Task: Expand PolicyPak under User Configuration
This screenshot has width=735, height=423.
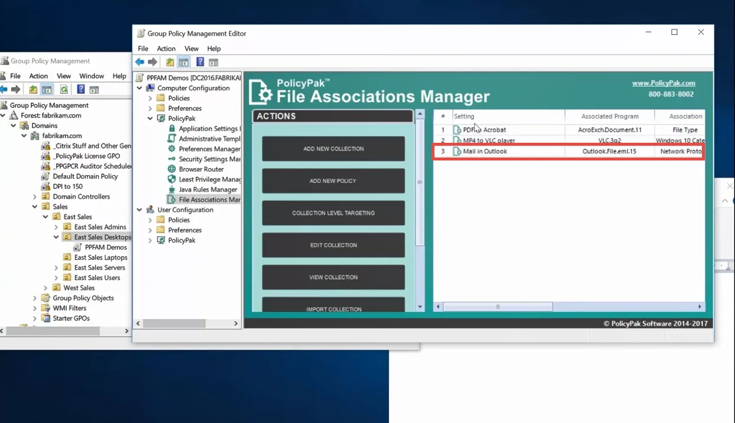Action: point(151,240)
